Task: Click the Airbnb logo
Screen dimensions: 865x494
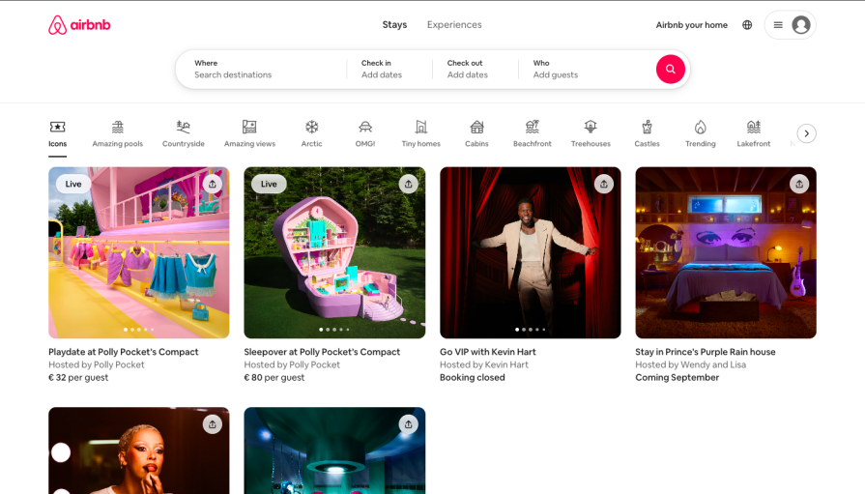Action: point(79,25)
